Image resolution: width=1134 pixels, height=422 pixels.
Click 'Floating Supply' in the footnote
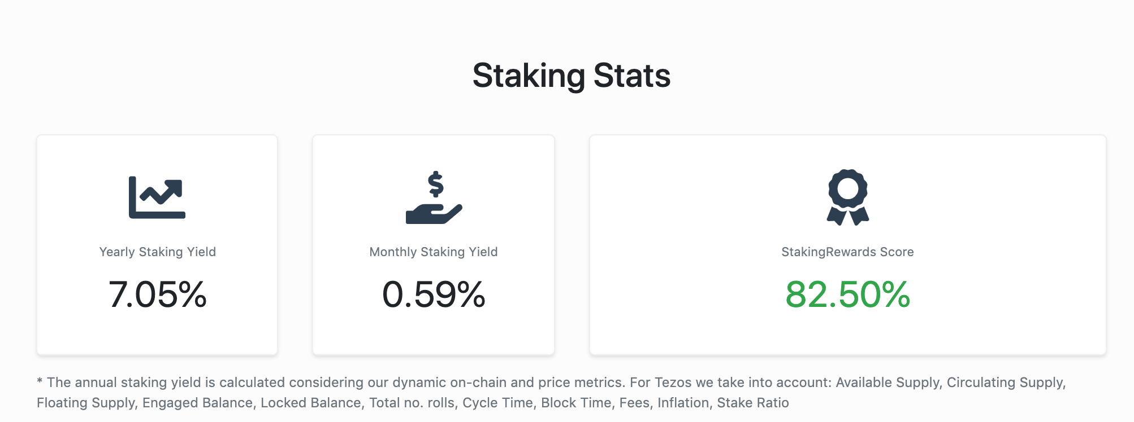click(85, 403)
